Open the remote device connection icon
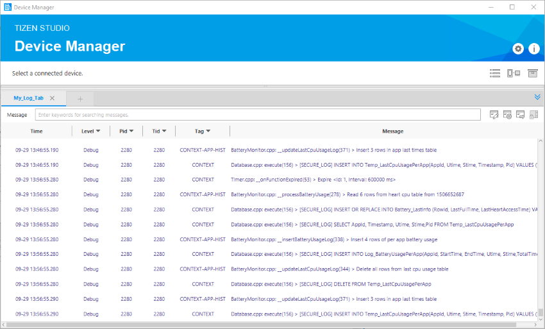 [x=514, y=73]
